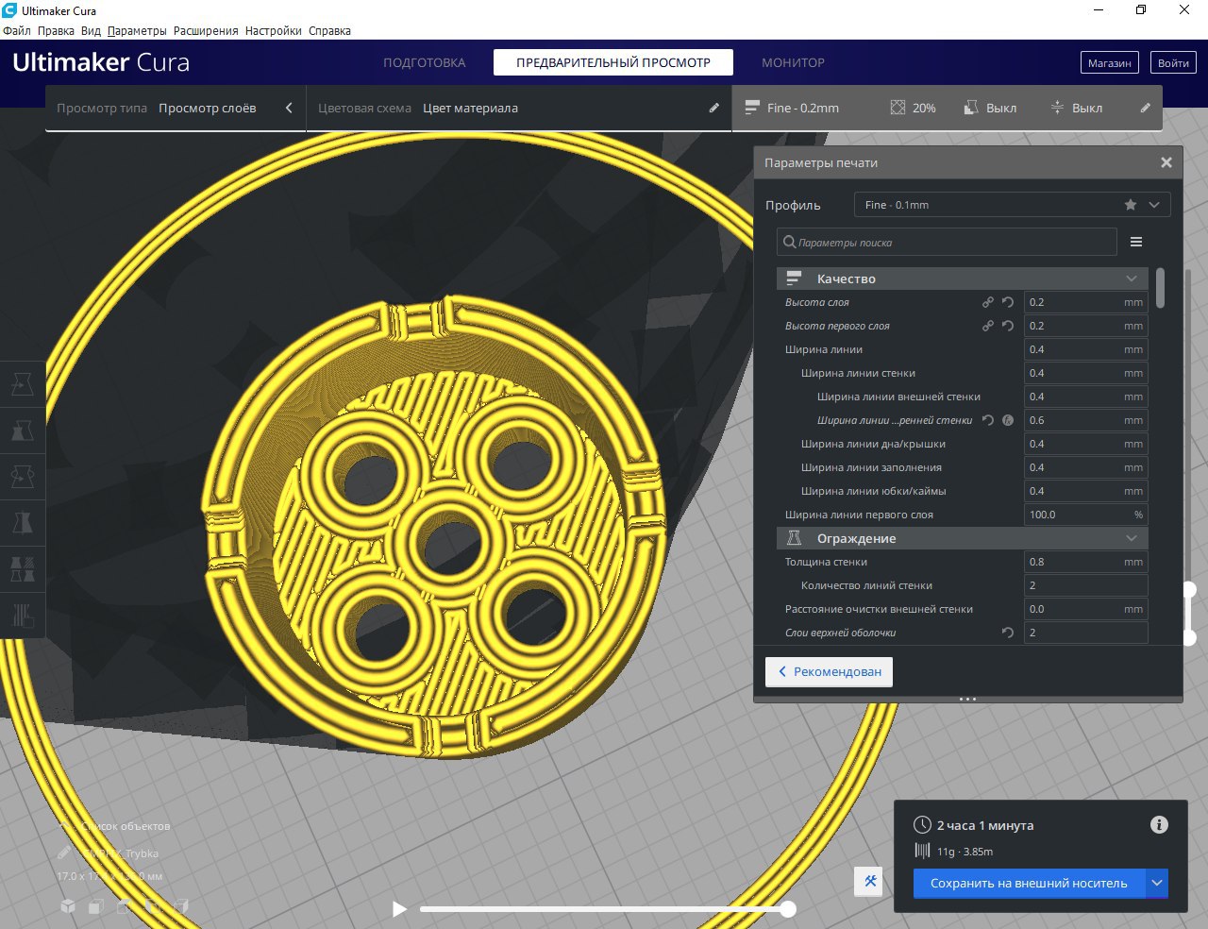Select the Support Blocker tool

(23, 616)
